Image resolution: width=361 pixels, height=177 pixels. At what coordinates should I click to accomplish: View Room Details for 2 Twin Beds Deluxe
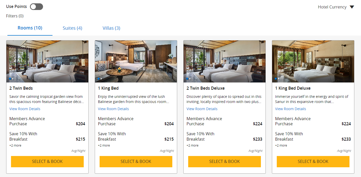pyautogui.click(x=202, y=109)
